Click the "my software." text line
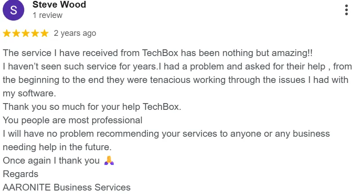This screenshot has width=360, height=195. (30, 93)
